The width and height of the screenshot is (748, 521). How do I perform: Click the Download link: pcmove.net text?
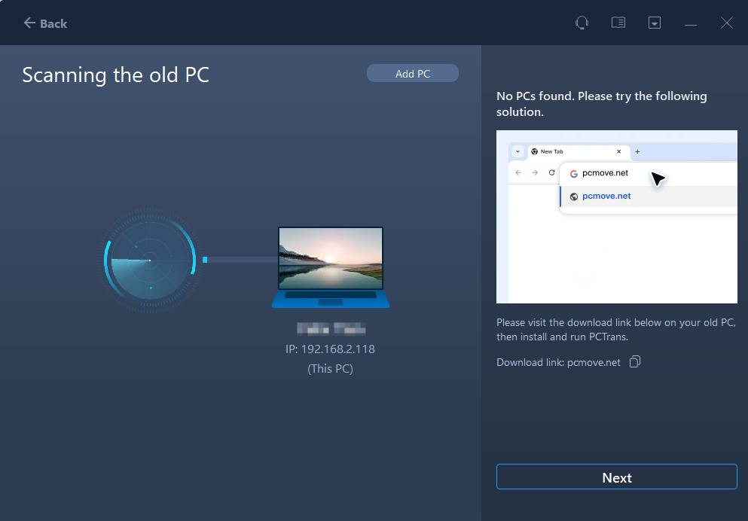[558, 362]
